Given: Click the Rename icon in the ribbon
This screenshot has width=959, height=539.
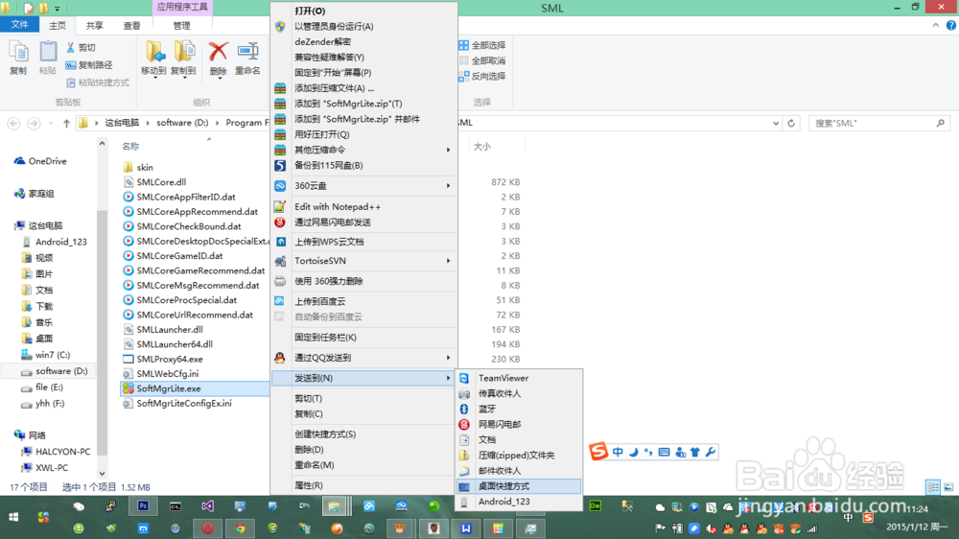Looking at the screenshot, I should [x=247, y=59].
